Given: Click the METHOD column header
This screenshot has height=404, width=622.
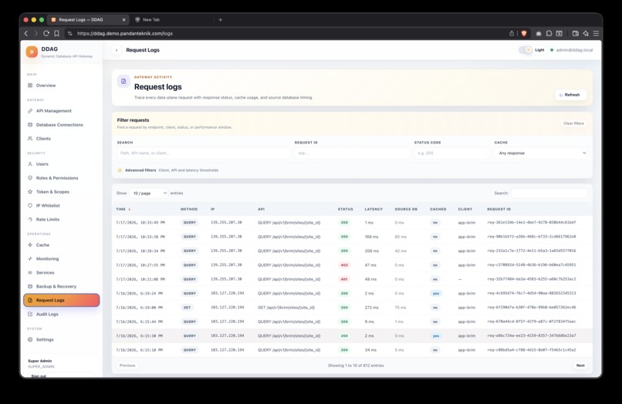Looking at the screenshot, I should [x=189, y=209].
